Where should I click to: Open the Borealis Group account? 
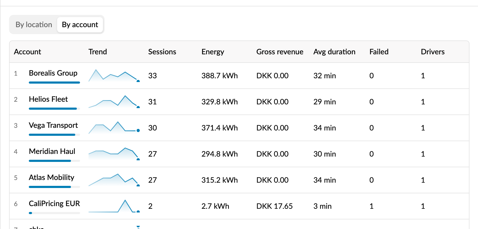click(53, 73)
